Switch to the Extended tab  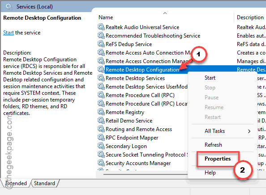coord(16,183)
